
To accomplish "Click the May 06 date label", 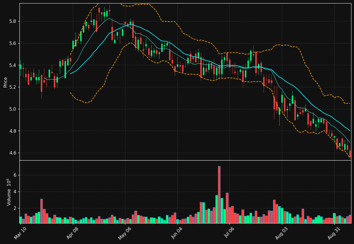I will [125, 233].
